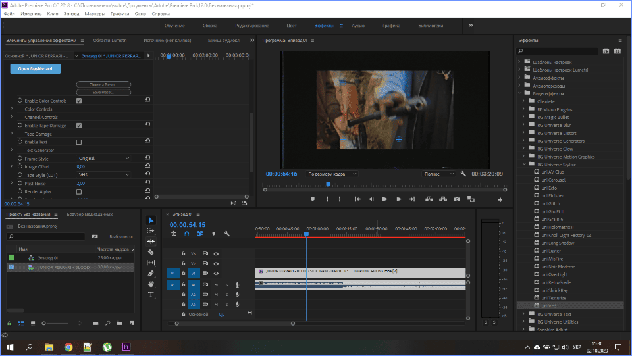Select uni.Glitch effect in list
The height and width of the screenshot is (356, 632).
click(x=550, y=203)
